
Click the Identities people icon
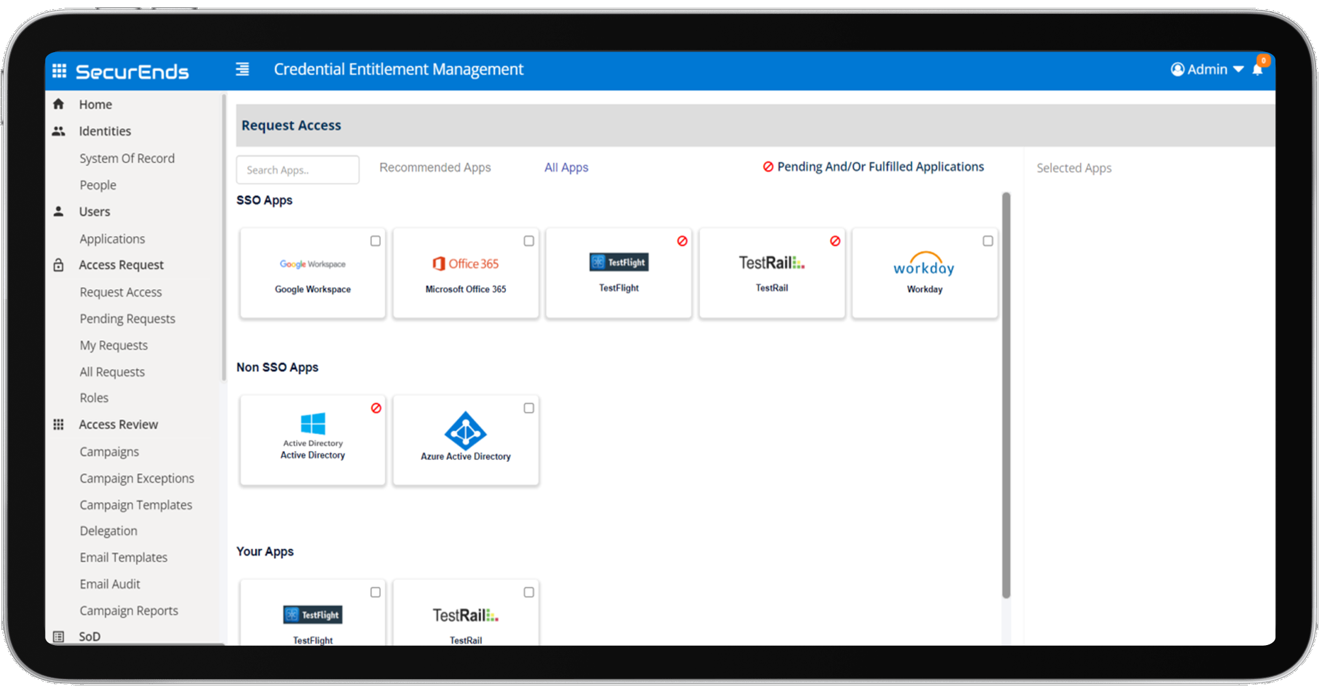59,131
